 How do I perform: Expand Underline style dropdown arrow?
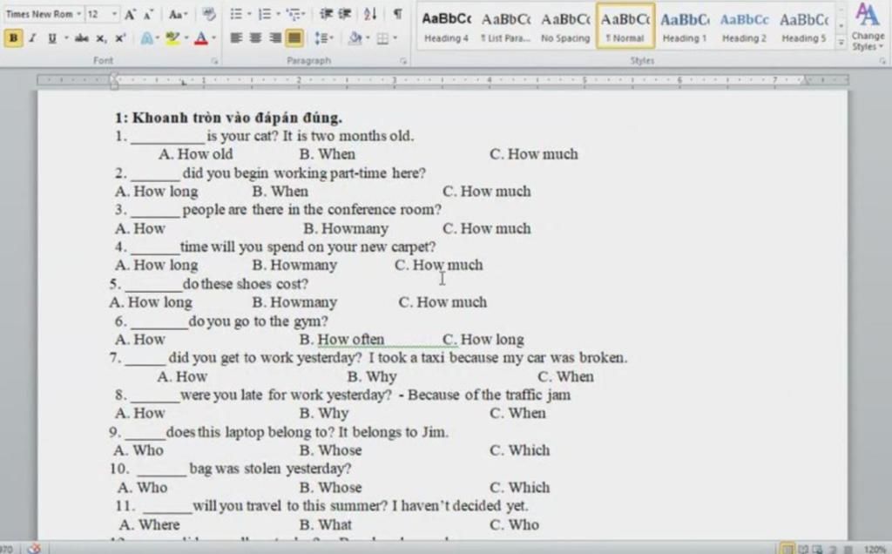(66, 38)
